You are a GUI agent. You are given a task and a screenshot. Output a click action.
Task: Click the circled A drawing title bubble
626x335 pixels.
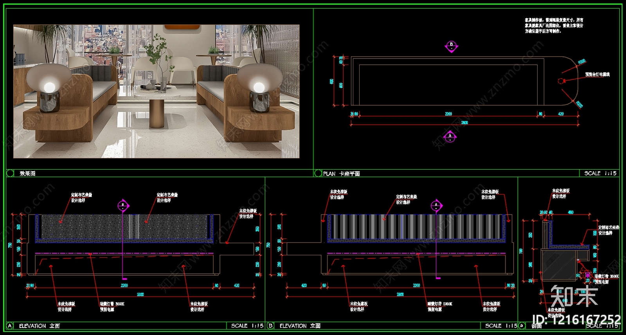click(10, 326)
